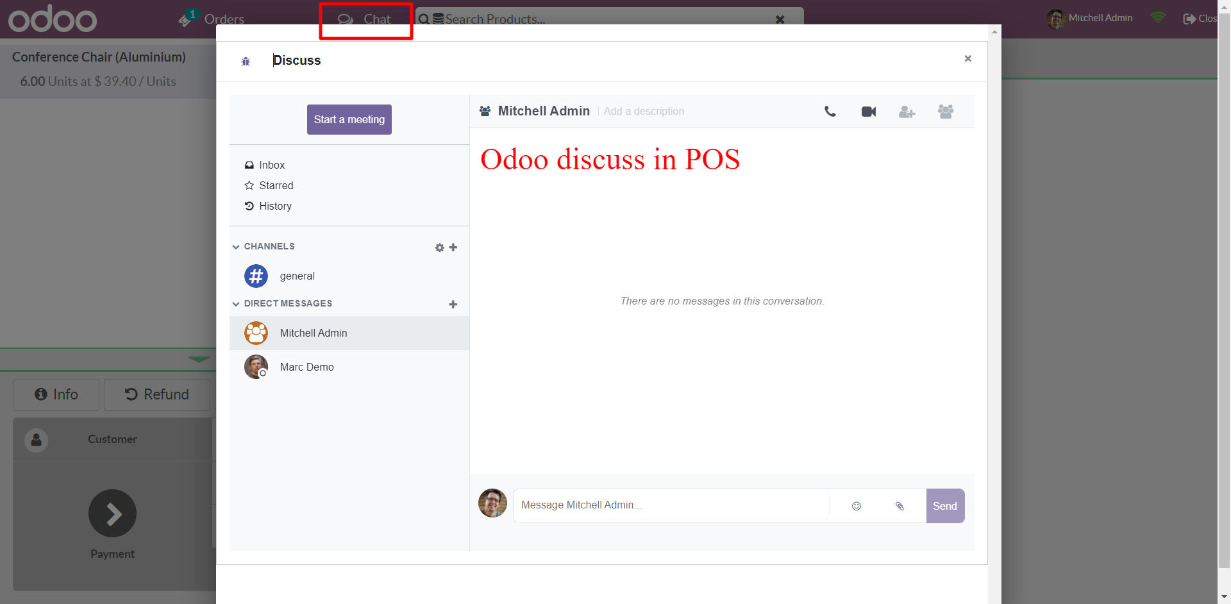This screenshot has height=604, width=1231.
Task: Attach a file with the paperclip icon
Action: (x=900, y=506)
